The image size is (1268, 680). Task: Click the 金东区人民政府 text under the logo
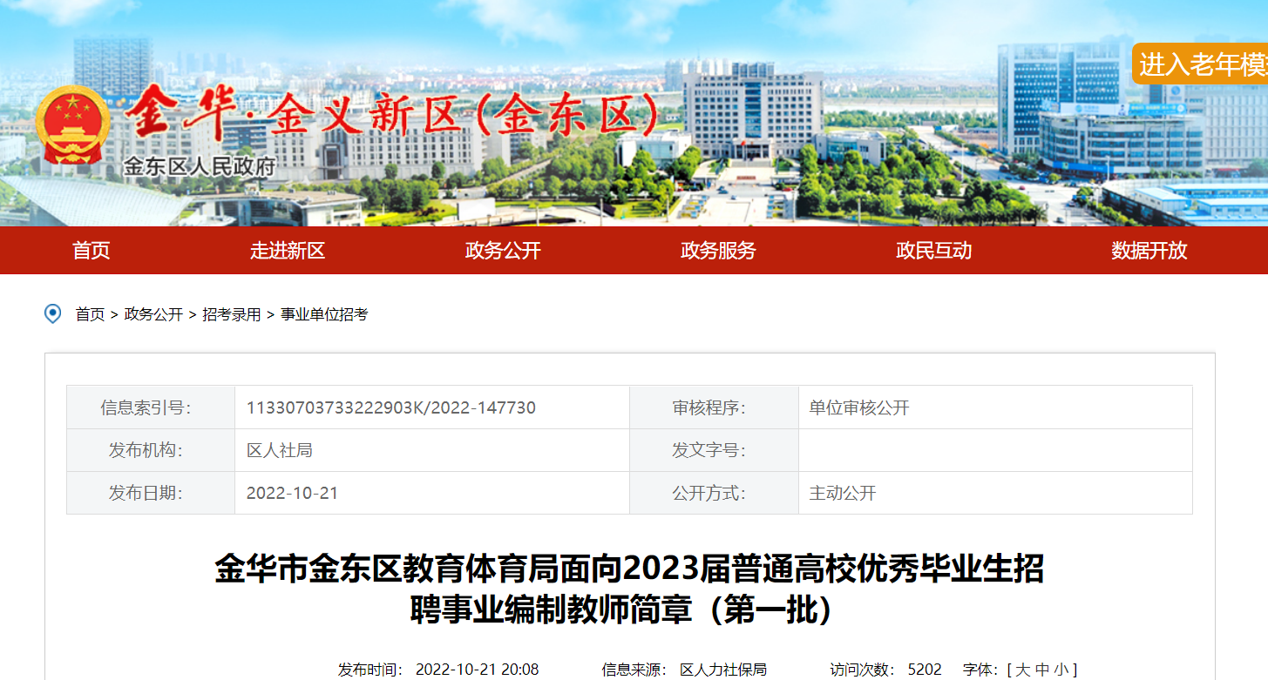pyautogui.click(x=200, y=165)
